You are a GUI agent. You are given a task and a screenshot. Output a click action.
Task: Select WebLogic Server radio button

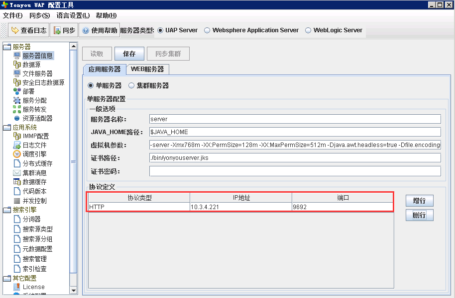tap(308, 30)
